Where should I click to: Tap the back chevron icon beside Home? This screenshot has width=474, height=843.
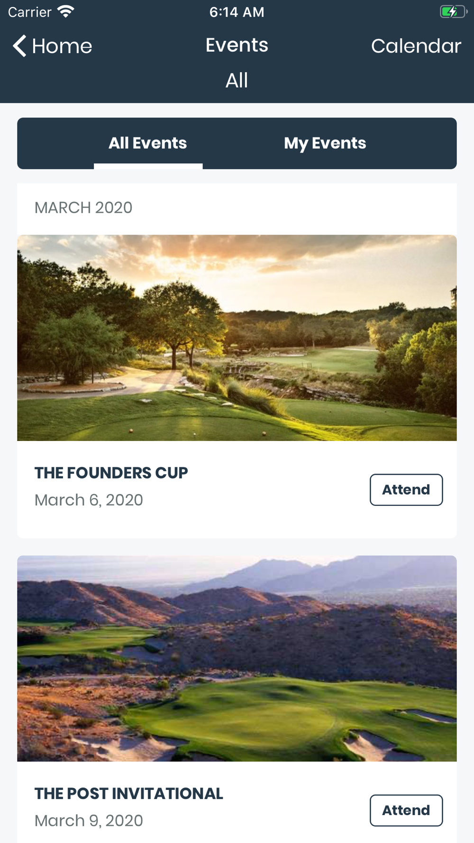coord(19,46)
